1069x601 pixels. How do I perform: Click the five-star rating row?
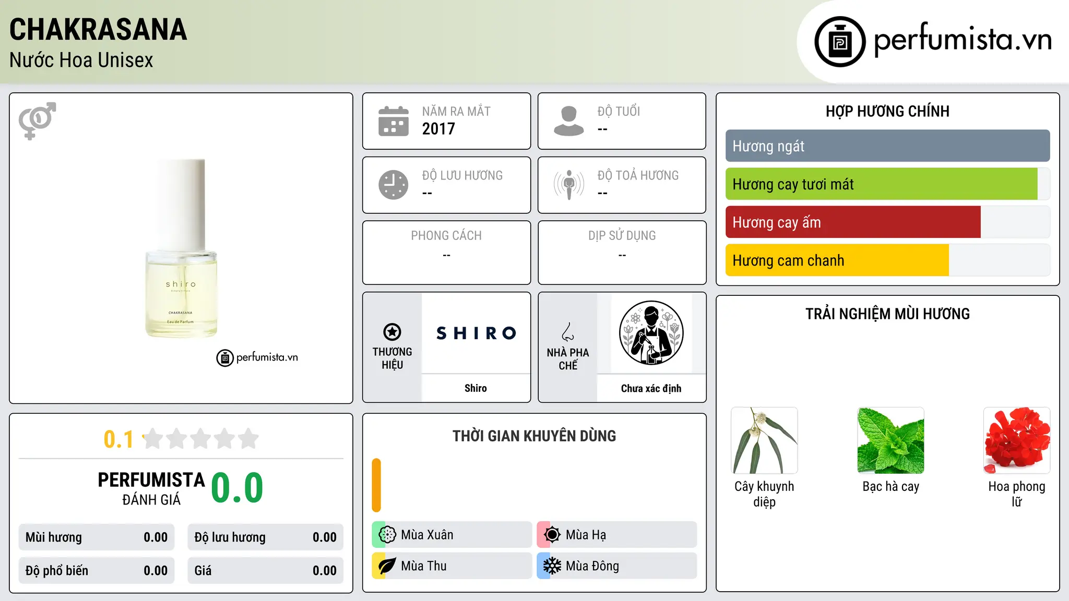201,439
